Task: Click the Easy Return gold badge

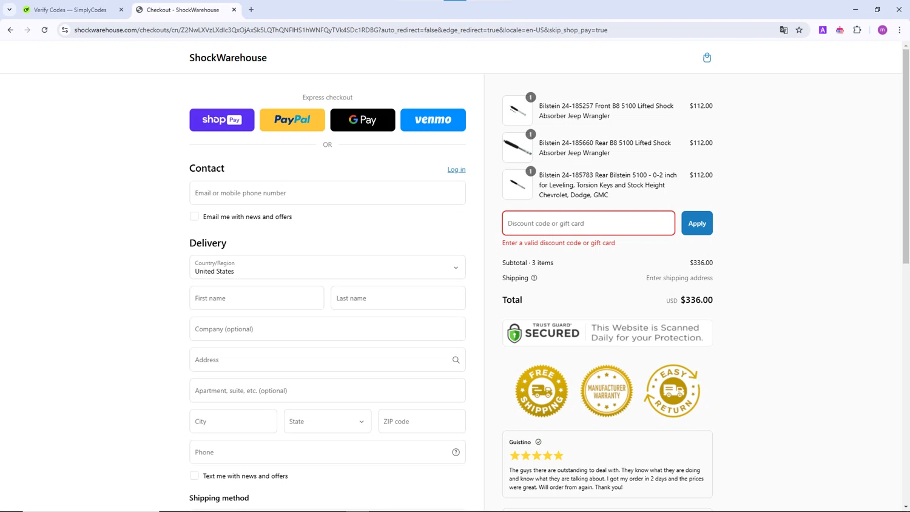Action: 672,391
